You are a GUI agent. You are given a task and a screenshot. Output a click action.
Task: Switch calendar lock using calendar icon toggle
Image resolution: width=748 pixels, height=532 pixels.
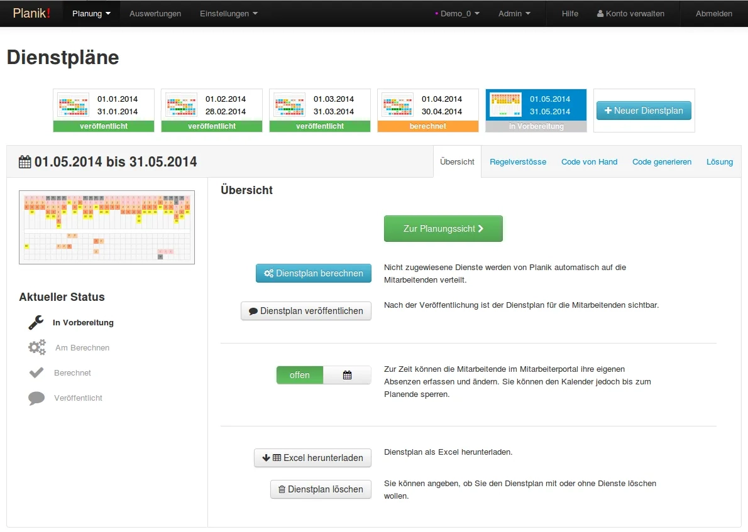click(x=347, y=375)
